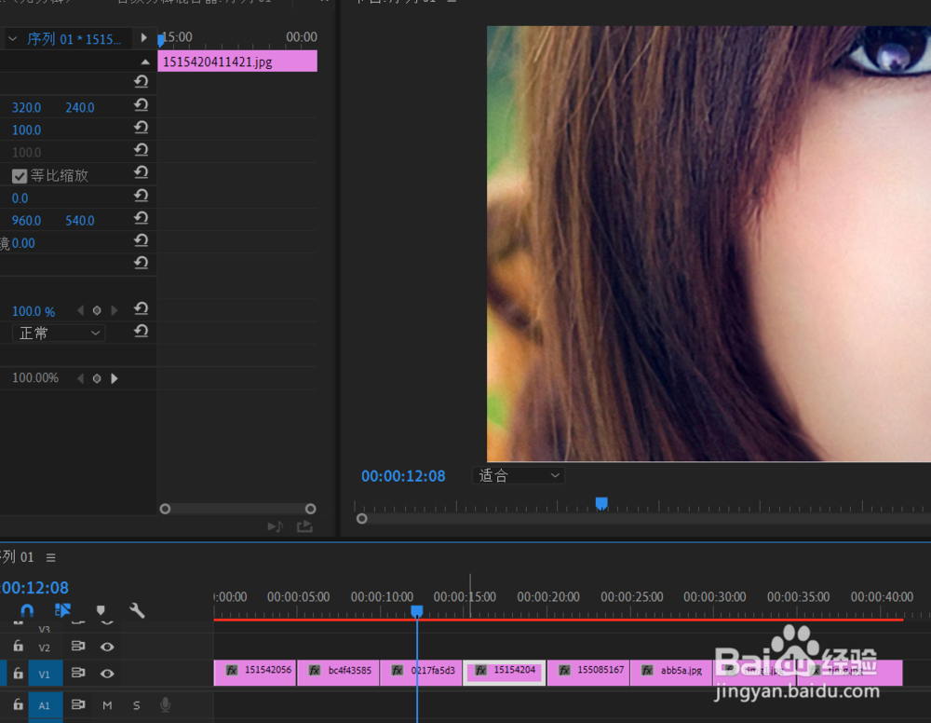Reset the greyed-out scale width 100.0

pyautogui.click(x=141, y=150)
